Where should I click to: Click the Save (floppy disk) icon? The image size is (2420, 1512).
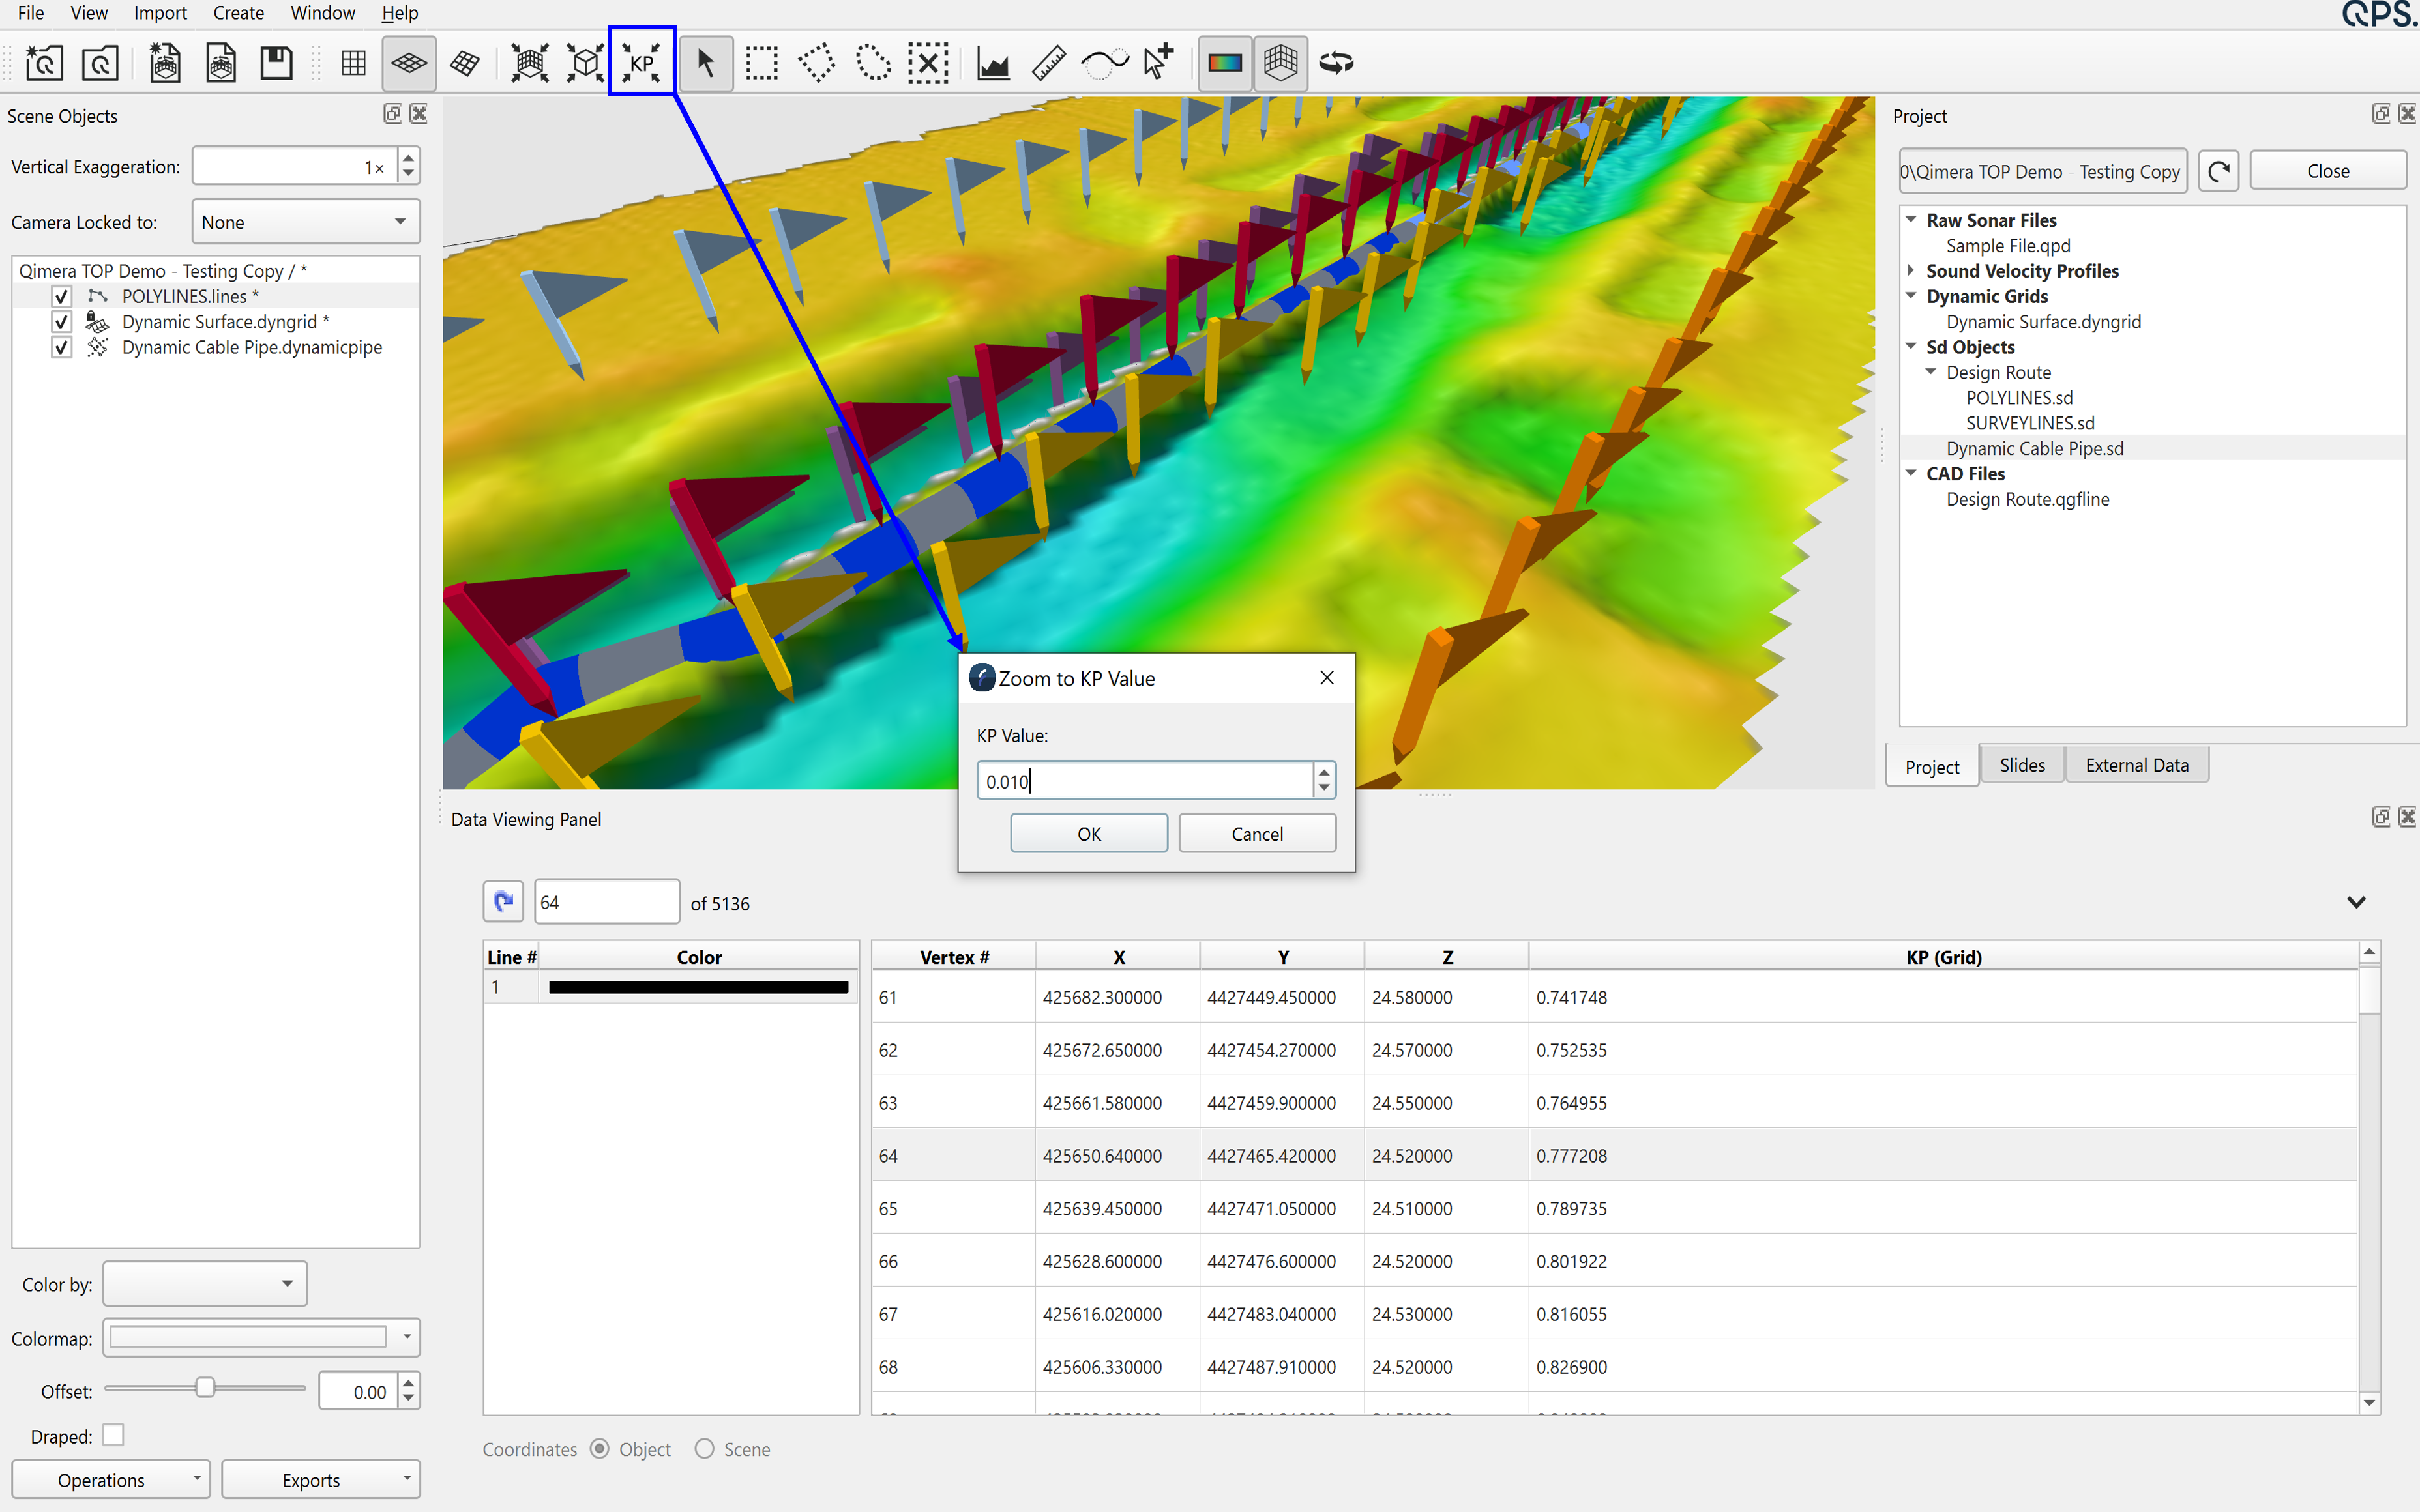pyautogui.click(x=276, y=63)
